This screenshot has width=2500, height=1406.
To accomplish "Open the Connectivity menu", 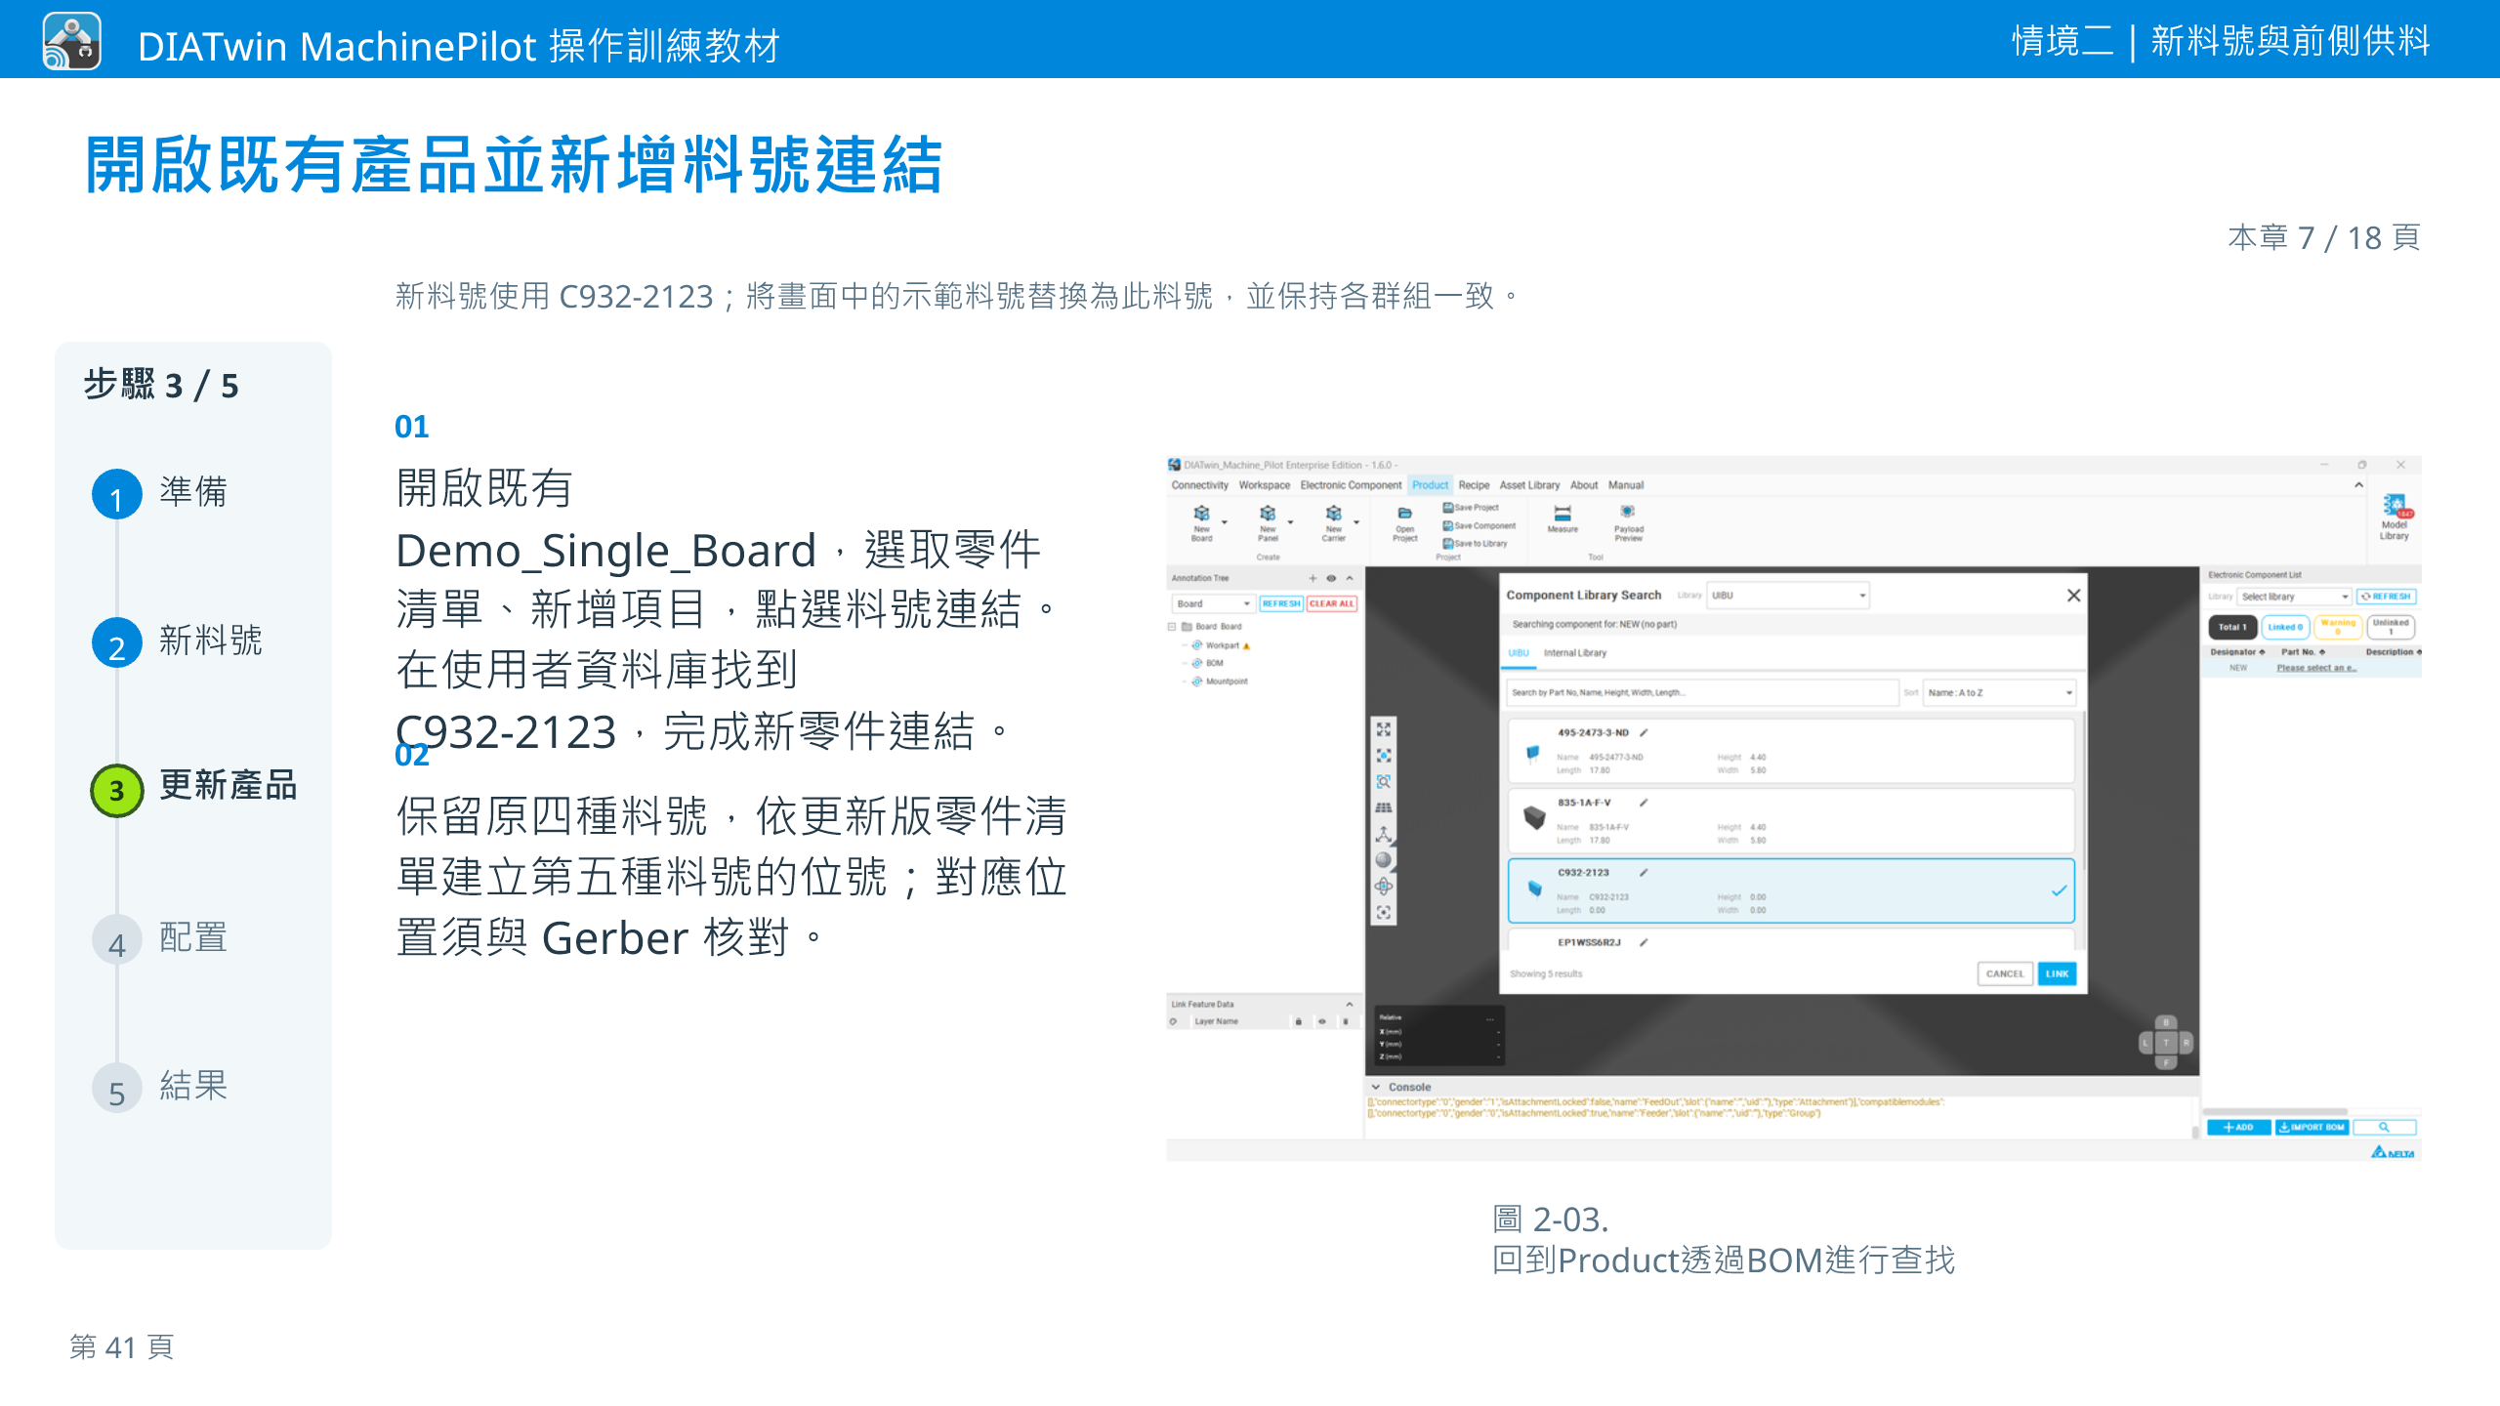I will click(x=1200, y=485).
